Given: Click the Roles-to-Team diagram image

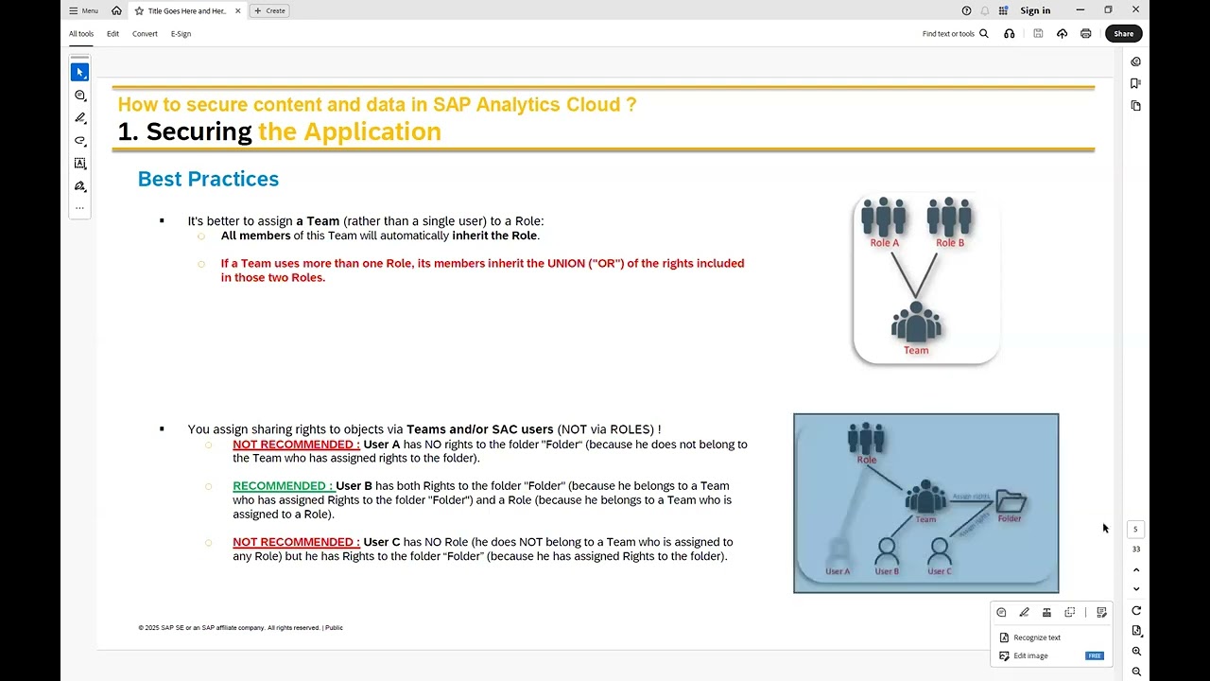Looking at the screenshot, I should pos(925,279).
